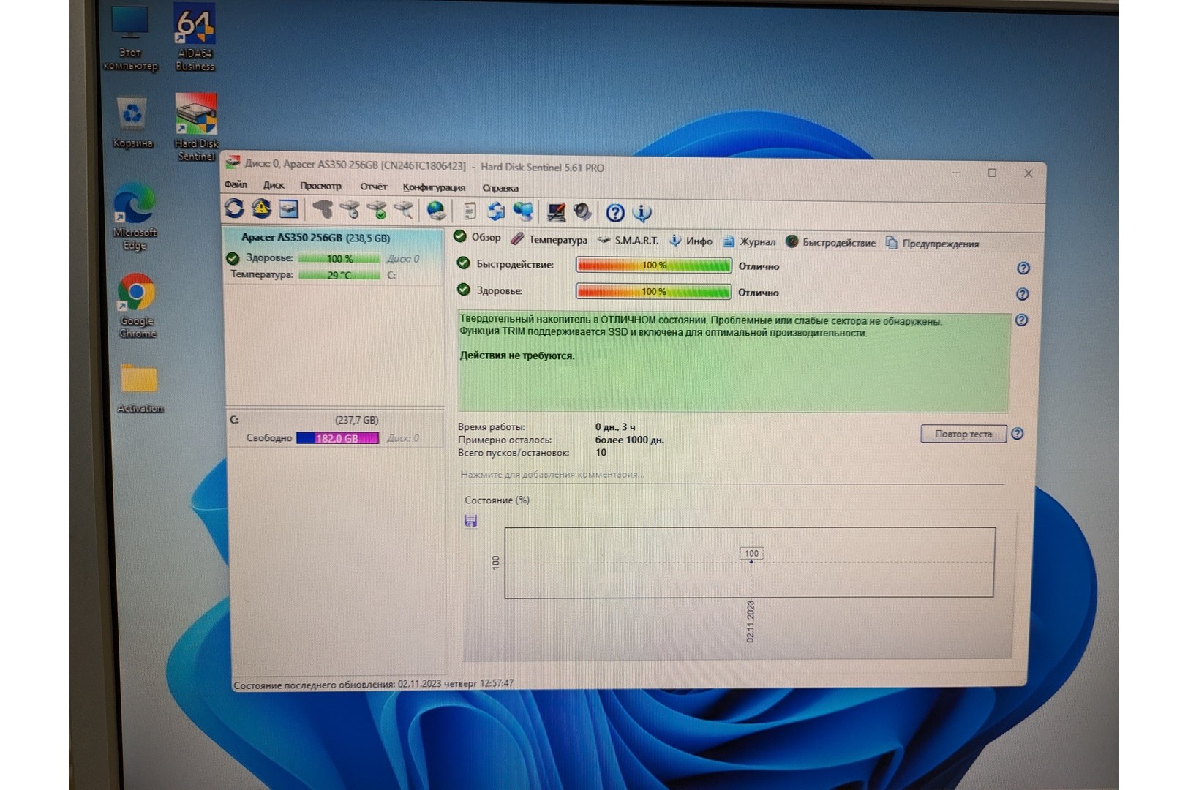This screenshot has width=1188, height=790.
Task: Open the Справка menu
Action: pos(500,188)
